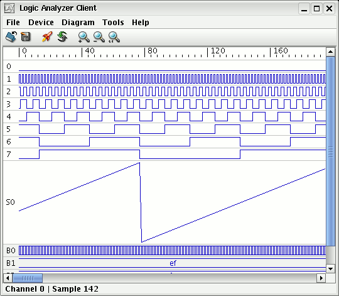339x296 pixels.
Task: Click the horizontal scrollbar left arrow
Action: tap(8, 278)
